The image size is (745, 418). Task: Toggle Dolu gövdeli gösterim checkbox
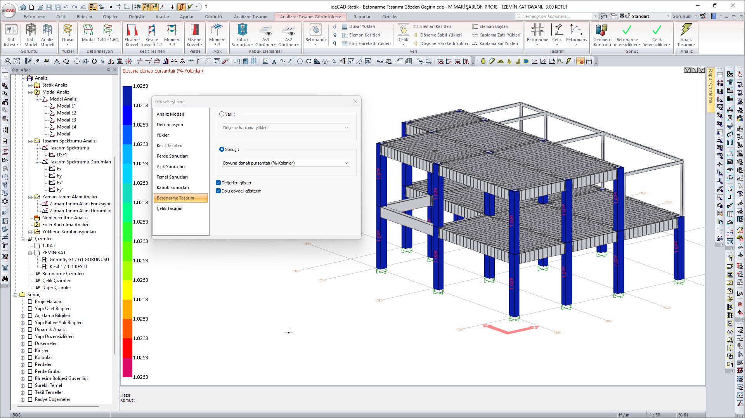tap(218, 191)
